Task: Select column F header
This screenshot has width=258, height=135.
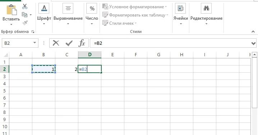Action: pyautogui.click(x=135, y=55)
